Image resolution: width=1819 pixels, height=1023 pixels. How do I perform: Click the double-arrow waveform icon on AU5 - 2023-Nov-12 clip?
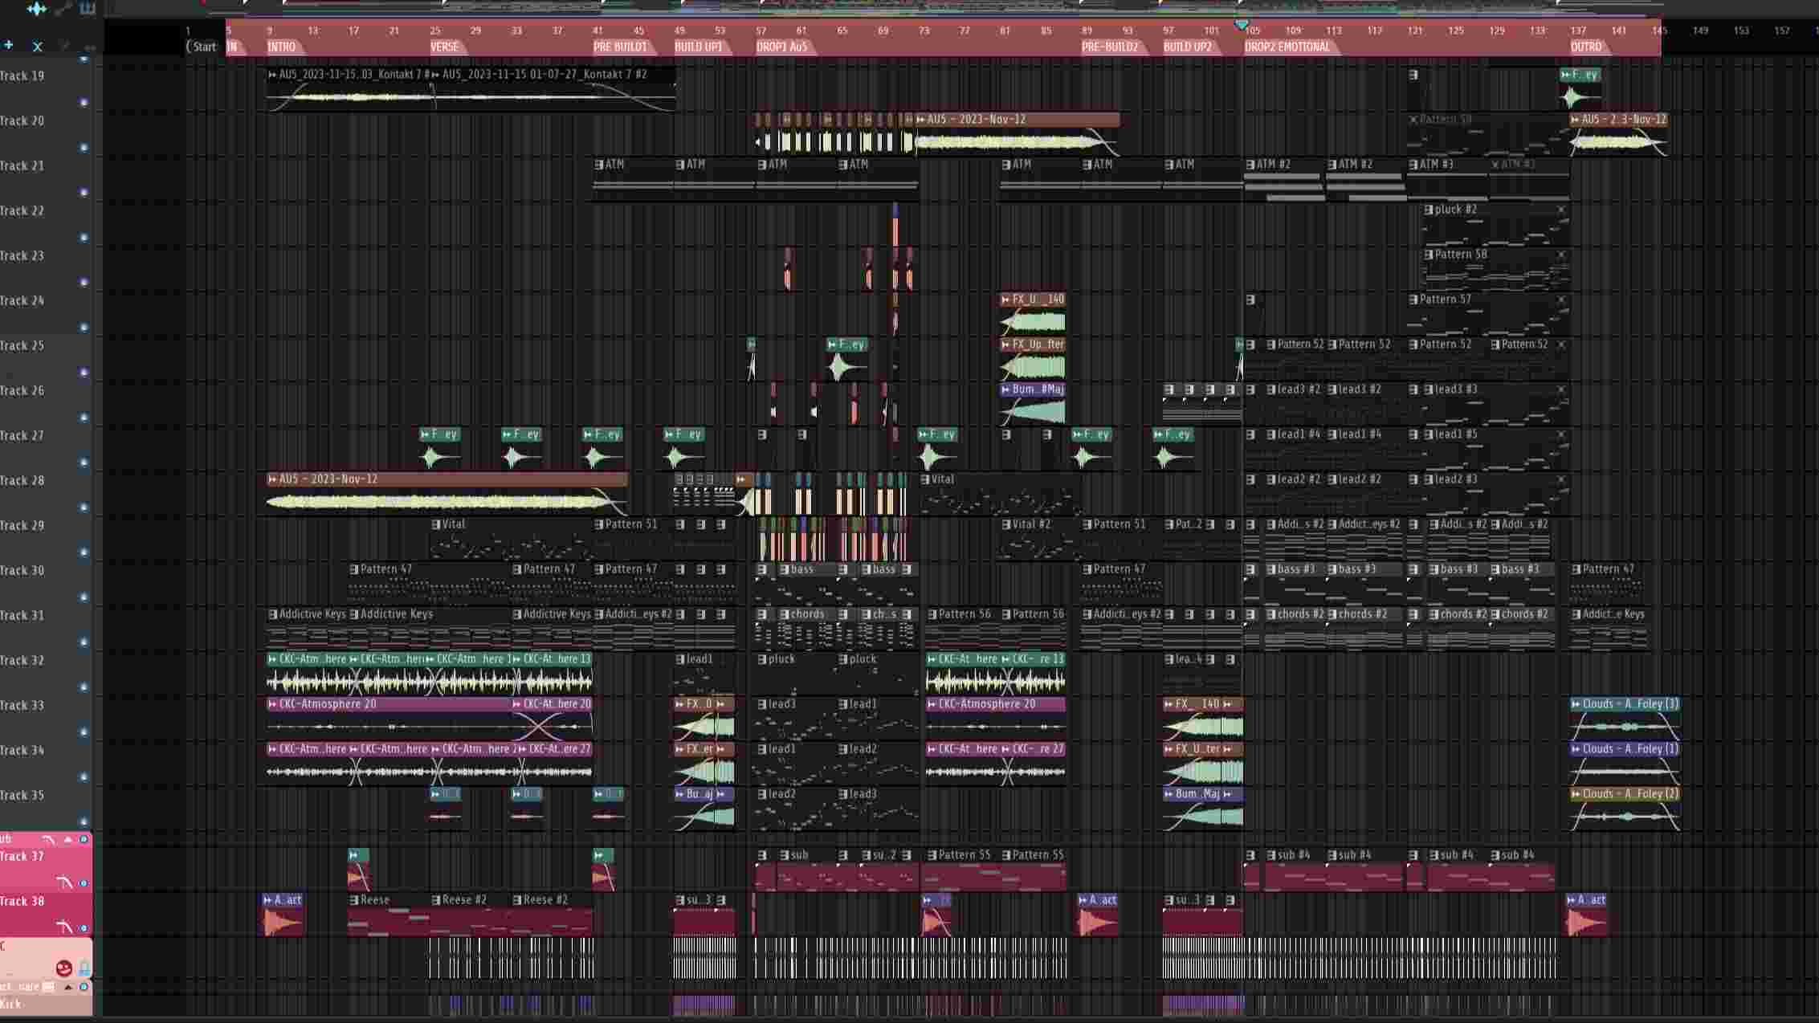[x=271, y=479]
